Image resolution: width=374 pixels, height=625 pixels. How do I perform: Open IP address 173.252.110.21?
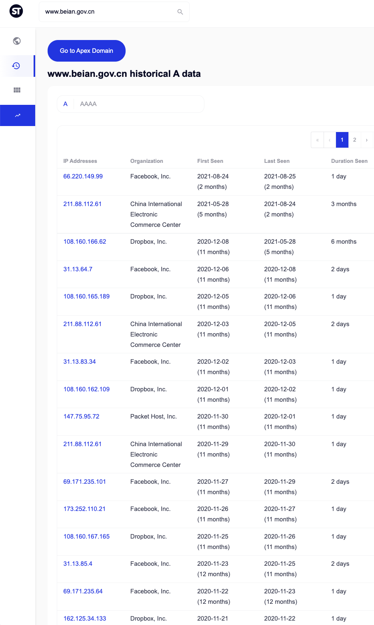84,509
